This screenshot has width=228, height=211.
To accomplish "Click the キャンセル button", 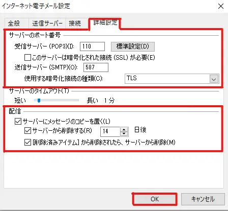I will 203,199.
